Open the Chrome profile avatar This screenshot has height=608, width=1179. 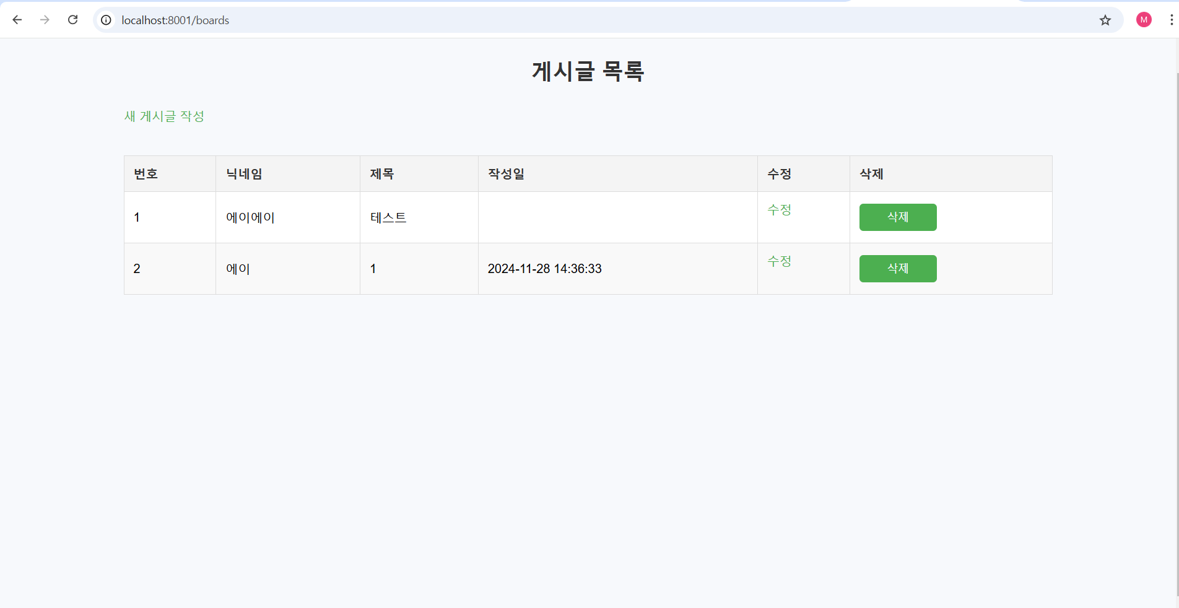tap(1143, 19)
